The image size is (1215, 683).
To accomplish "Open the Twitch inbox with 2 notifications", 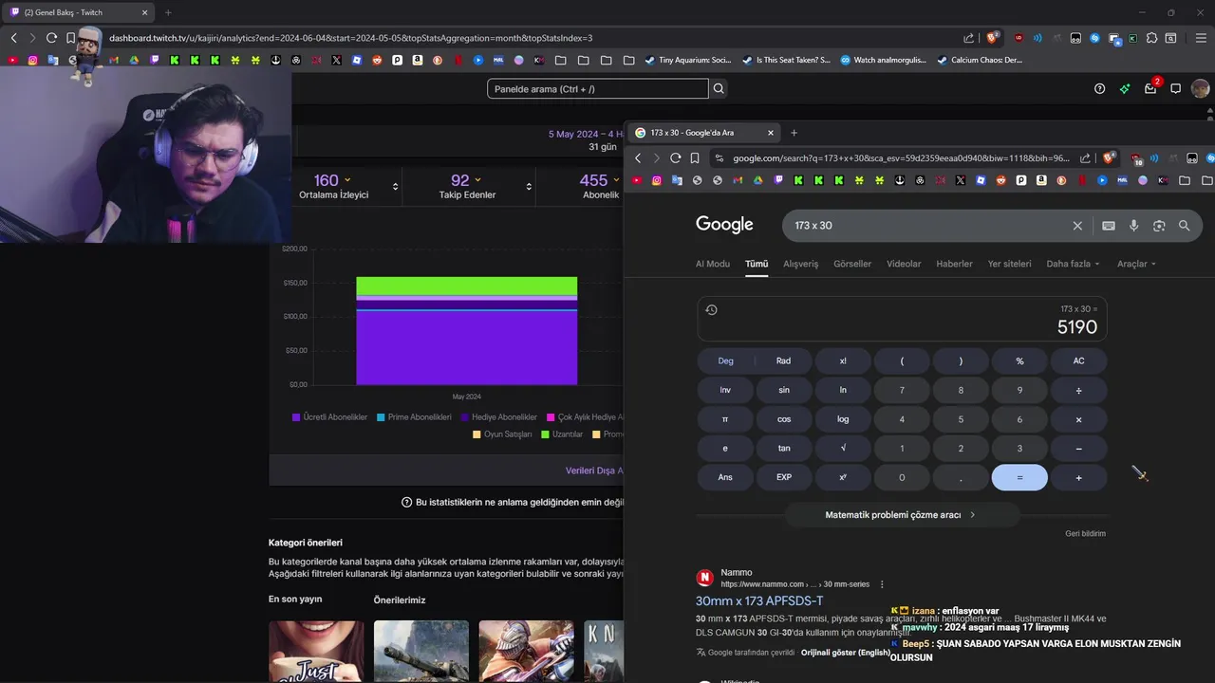I will (x=1150, y=88).
